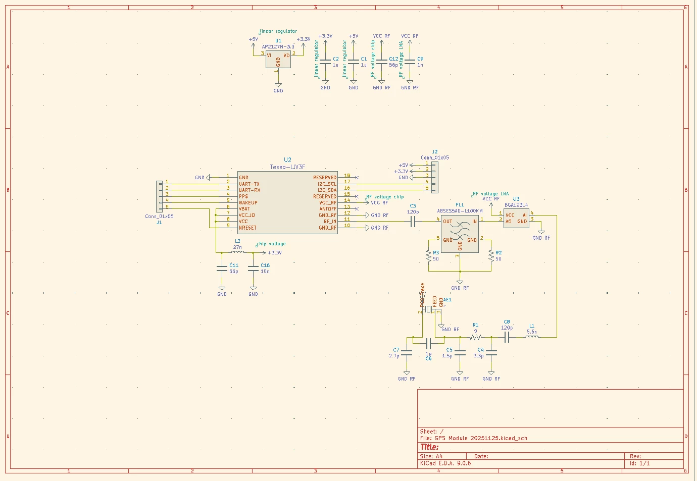Image resolution: width=697 pixels, height=481 pixels.
Task: Click the 'linear regulator' label above U1
Action: (279, 31)
